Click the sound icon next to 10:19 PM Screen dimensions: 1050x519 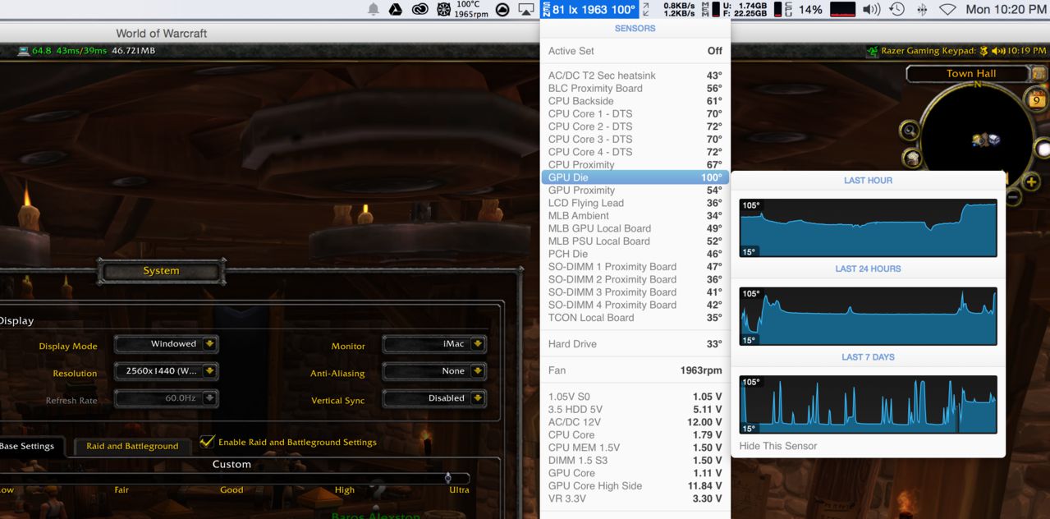998,51
